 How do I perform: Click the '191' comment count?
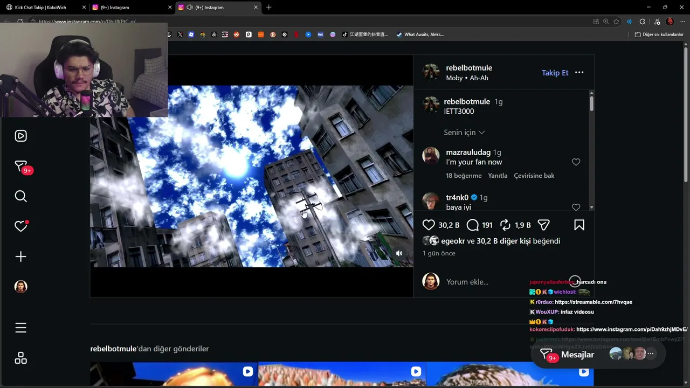pyautogui.click(x=487, y=225)
